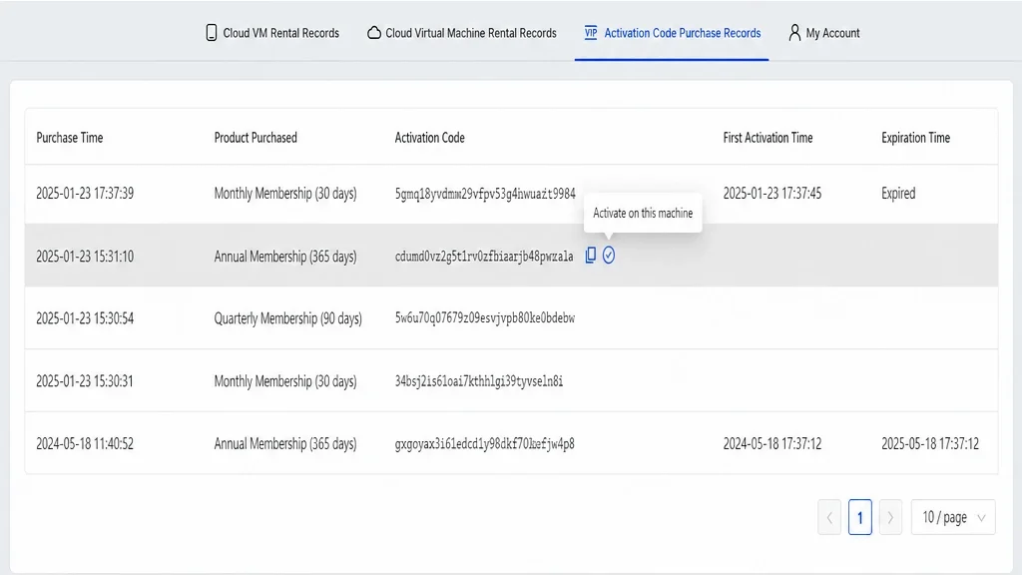The image size is (1022, 575).
Task: Select activation code starting with 34bsj2
Action: (479, 381)
